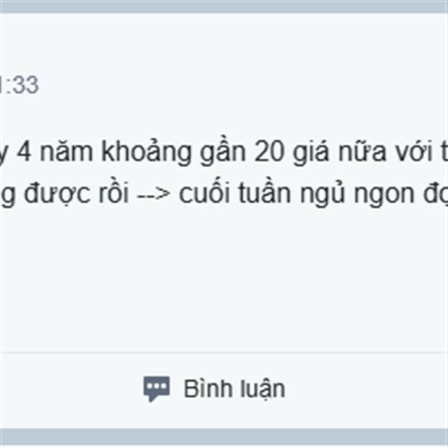Click the word 'khoảng' in the post
The width and height of the screenshot is (448, 448).
click(x=146, y=153)
